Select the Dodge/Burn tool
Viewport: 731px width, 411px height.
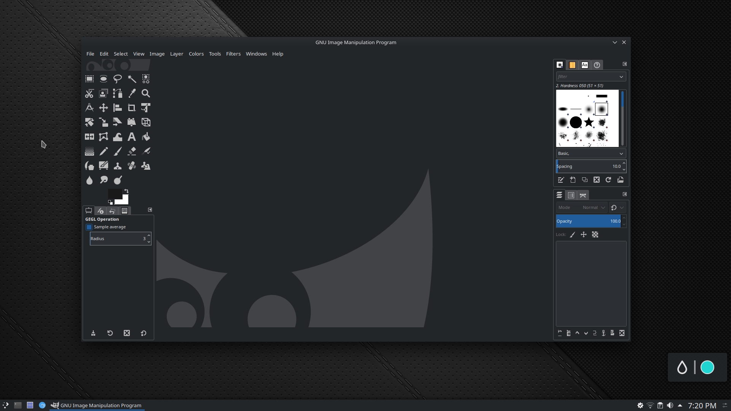coord(118,180)
